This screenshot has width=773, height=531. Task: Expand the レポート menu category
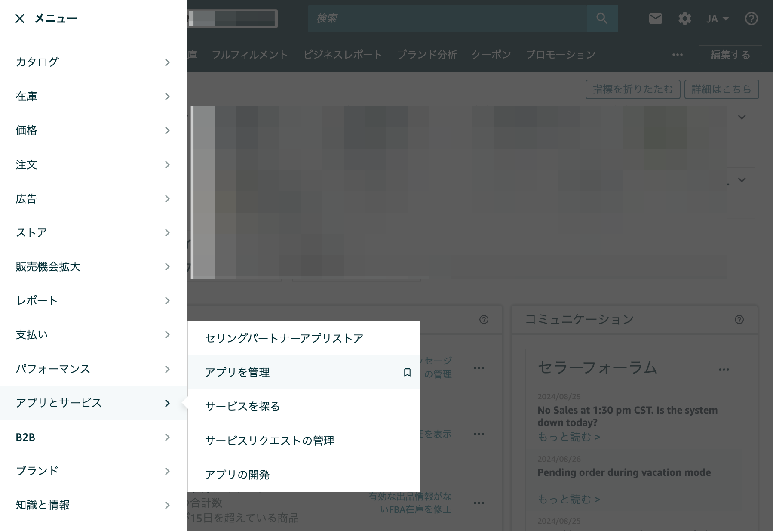[x=93, y=301]
